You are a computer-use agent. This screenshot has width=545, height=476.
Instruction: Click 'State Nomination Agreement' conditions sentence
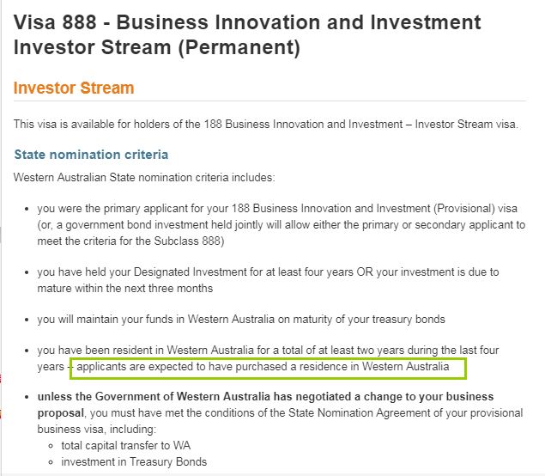tap(306, 413)
